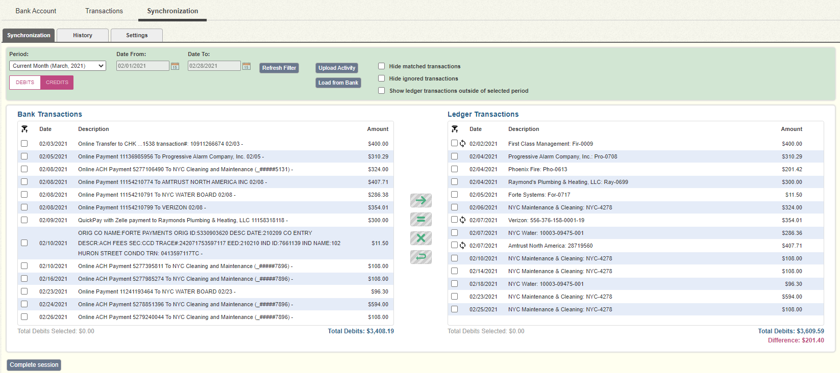Click ledger entry 'Verizon: 556-376-158-0001-19'
Viewport: 840px width, 373px height.
pyautogui.click(x=547, y=220)
